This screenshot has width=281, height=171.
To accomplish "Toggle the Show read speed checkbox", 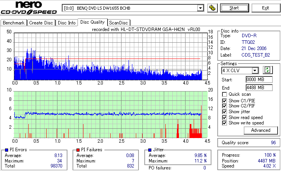I will tap(224, 117).
